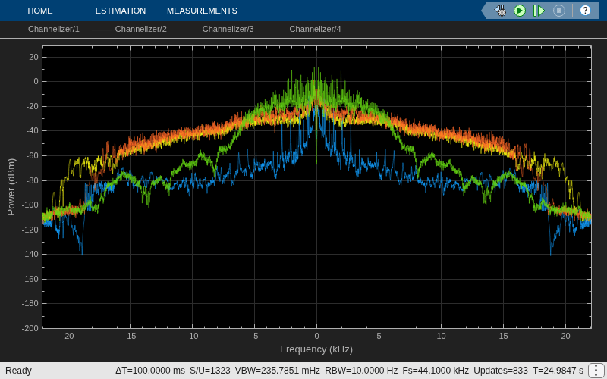The image size is (607, 379).
Task: Click the Stop button
Action: [x=558, y=11]
